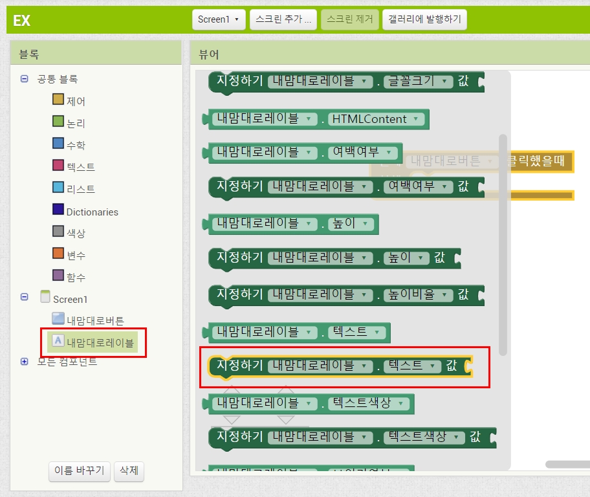This screenshot has height=497, width=590.
Task: Collapse the Screen1 tree node
Action: [x=24, y=296]
